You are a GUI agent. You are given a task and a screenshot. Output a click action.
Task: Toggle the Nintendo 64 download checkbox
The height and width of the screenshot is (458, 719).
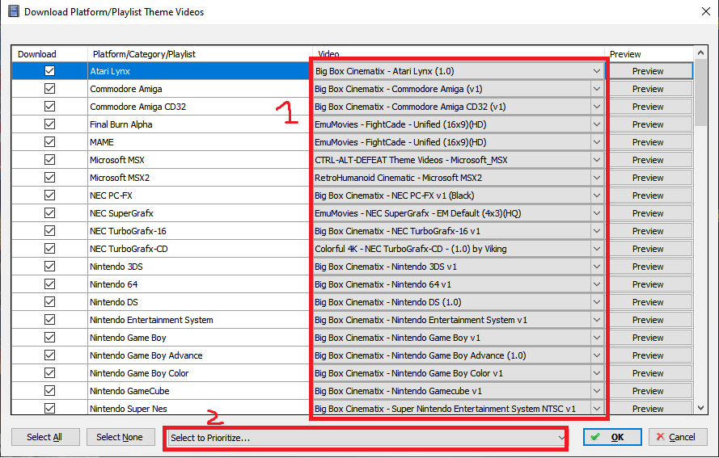click(49, 284)
